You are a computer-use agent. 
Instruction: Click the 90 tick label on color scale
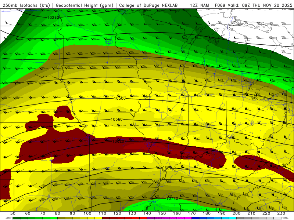click(x=72, y=213)
